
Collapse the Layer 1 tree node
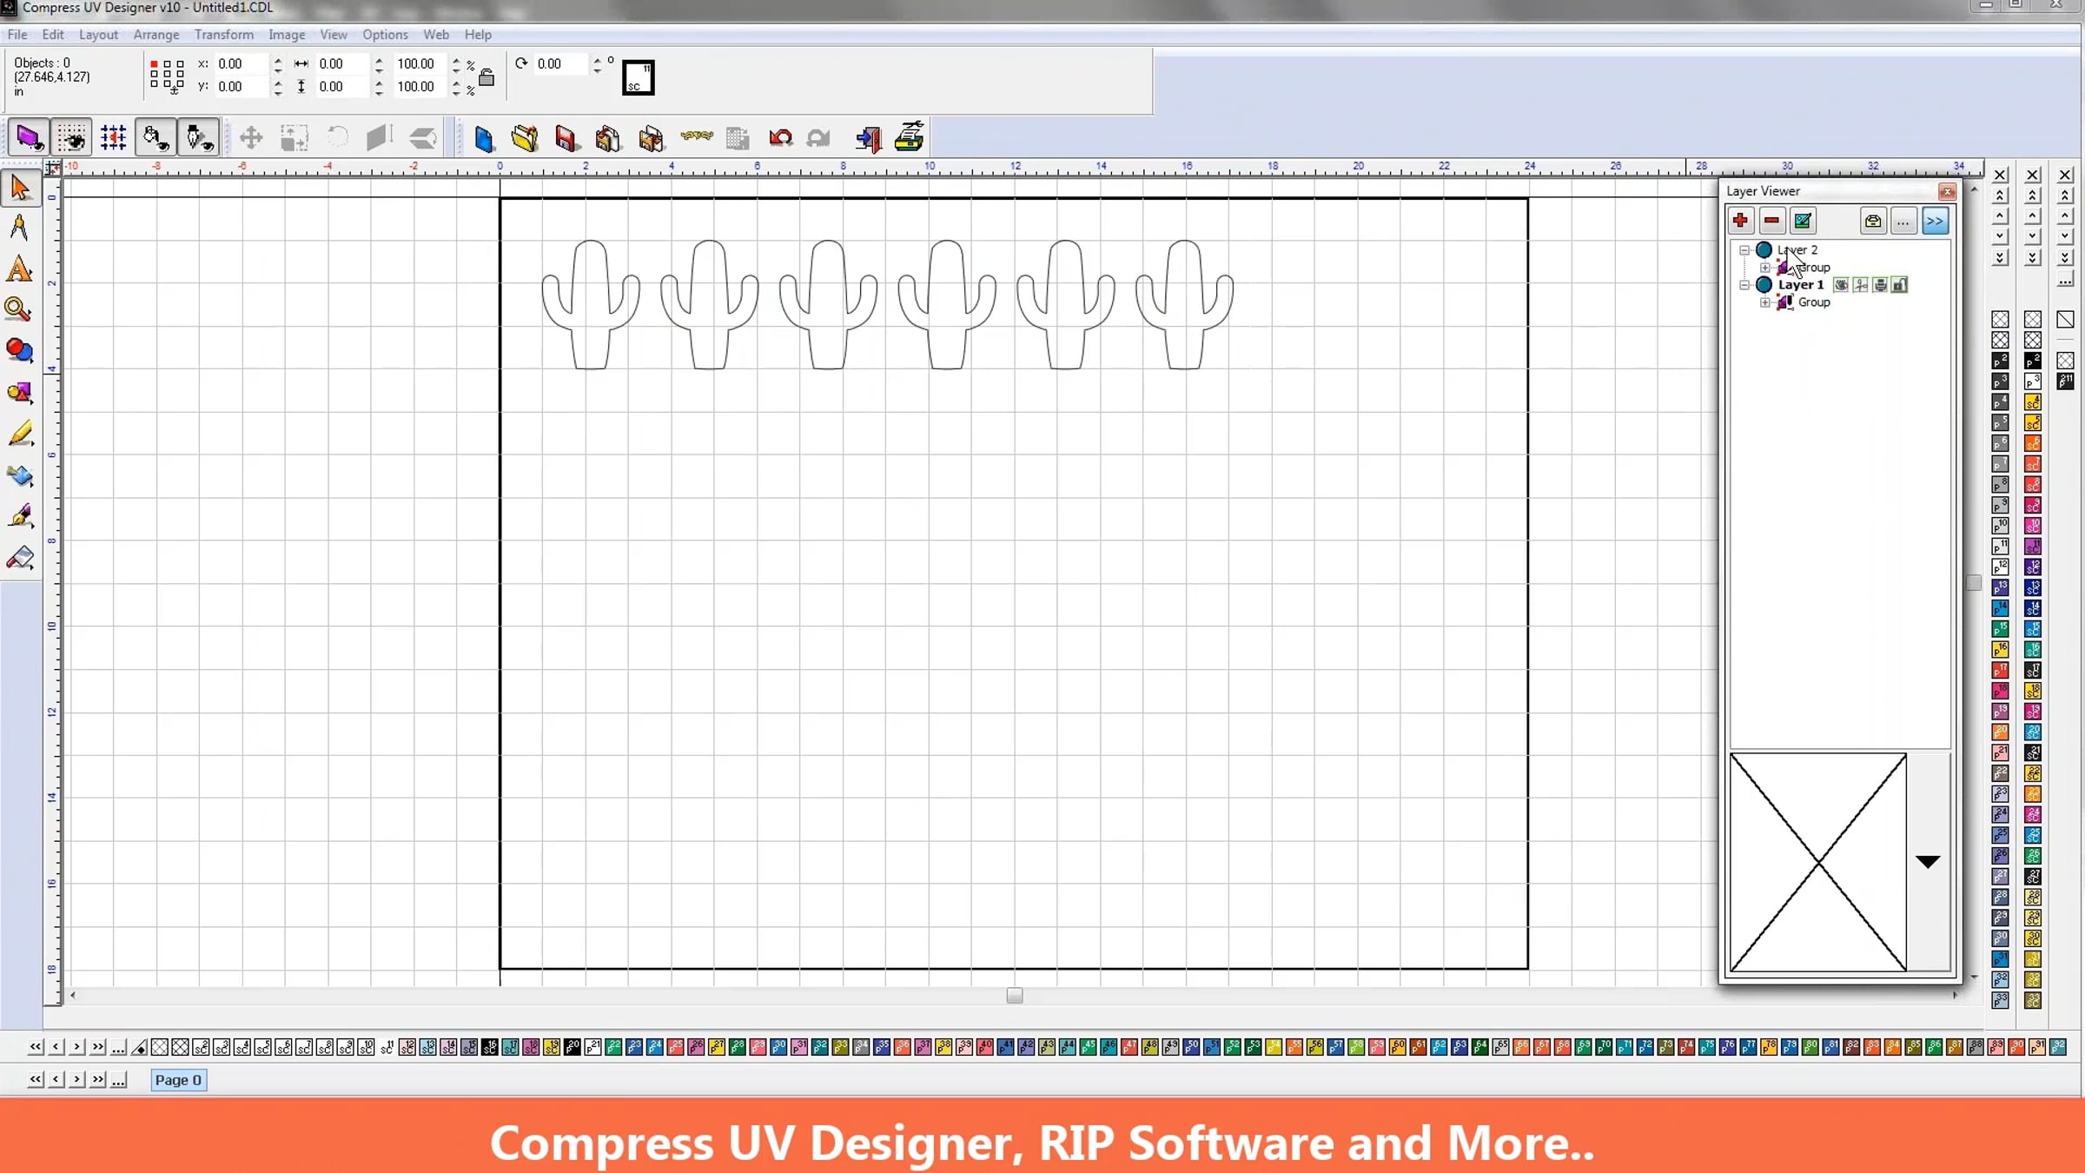tap(1744, 285)
